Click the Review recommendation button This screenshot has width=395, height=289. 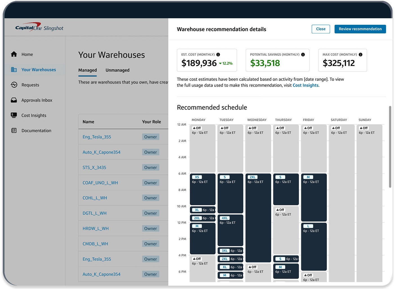[x=360, y=29]
